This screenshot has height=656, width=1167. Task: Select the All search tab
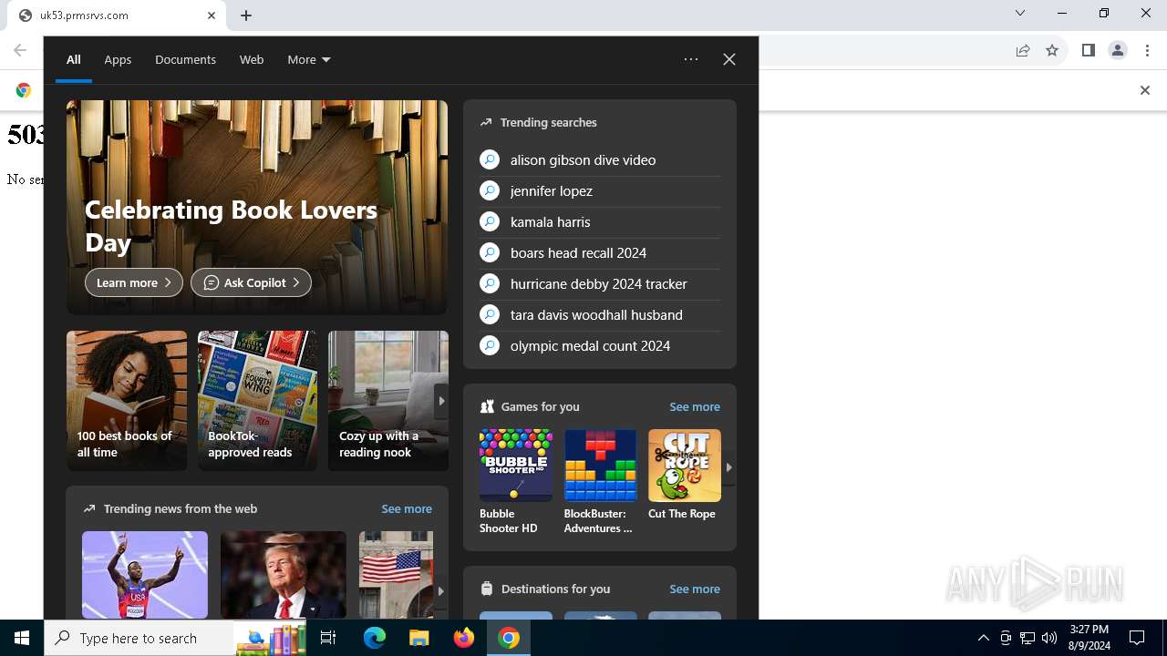pos(74,59)
